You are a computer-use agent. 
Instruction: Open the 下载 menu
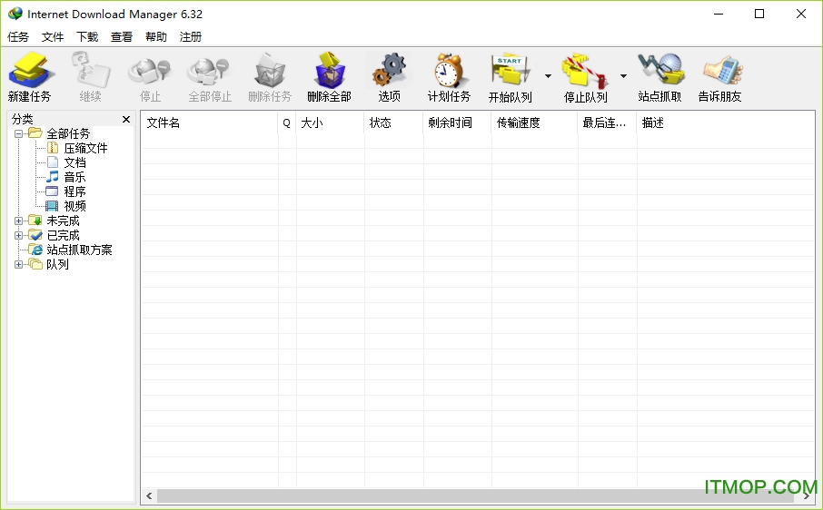click(x=87, y=37)
